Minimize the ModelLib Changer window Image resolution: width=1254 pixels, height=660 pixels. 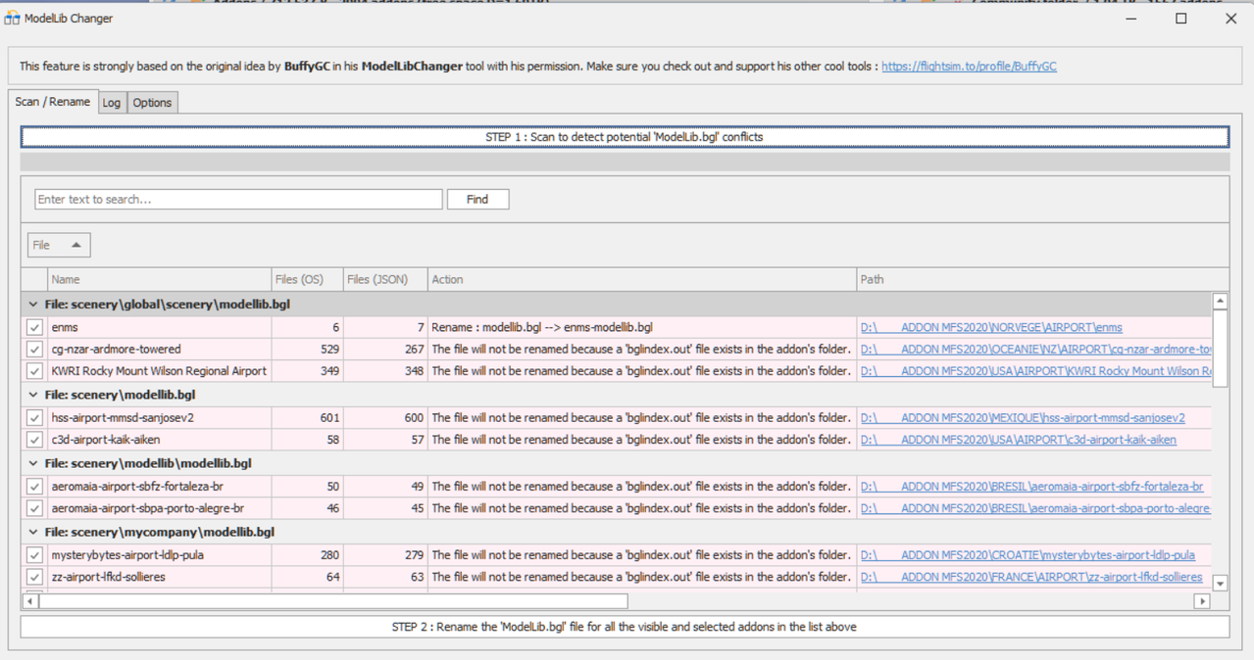pyautogui.click(x=1131, y=18)
